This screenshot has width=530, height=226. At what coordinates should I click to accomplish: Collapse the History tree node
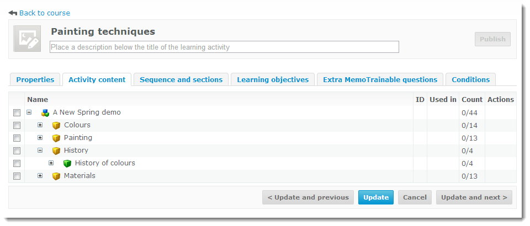pyautogui.click(x=40, y=150)
